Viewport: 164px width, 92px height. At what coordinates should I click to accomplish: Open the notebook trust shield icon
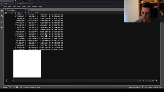pos(142,87)
